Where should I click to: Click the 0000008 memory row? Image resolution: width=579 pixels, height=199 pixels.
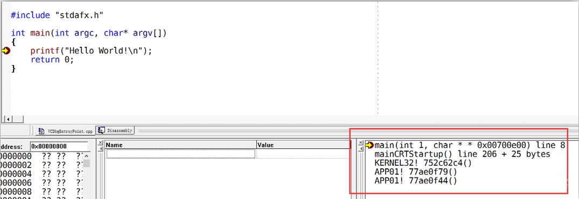pos(41,191)
